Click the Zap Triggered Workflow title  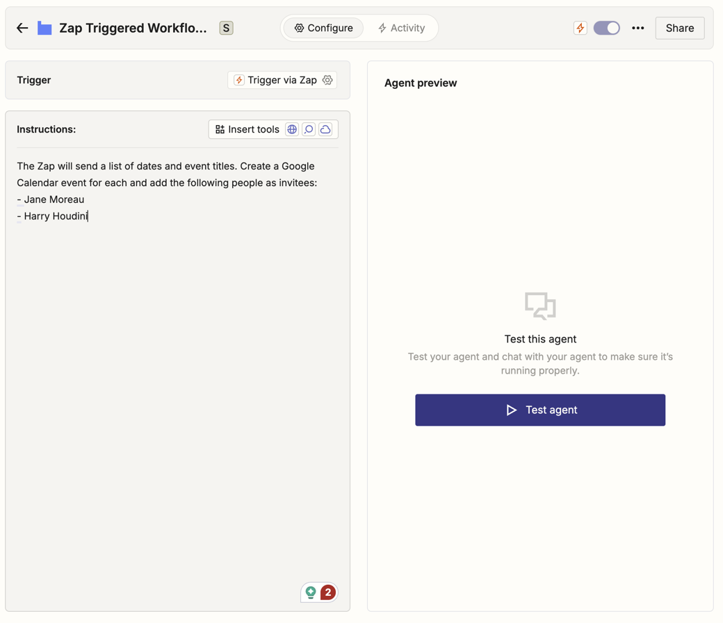(x=133, y=28)
